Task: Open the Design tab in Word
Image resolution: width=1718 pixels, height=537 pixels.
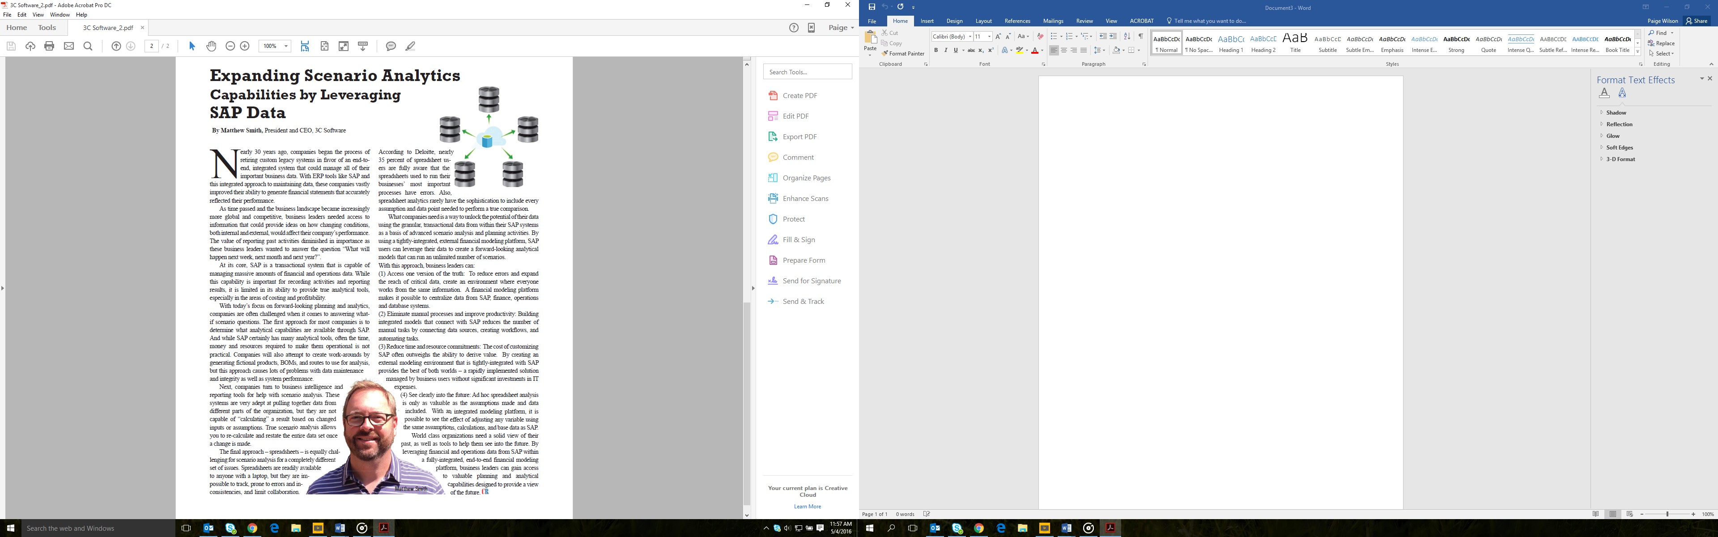Action: pyautogui.click(x=954, y=21)
